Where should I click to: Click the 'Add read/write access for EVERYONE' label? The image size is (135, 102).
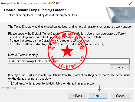pyautogui.click(x=53, y=83)
